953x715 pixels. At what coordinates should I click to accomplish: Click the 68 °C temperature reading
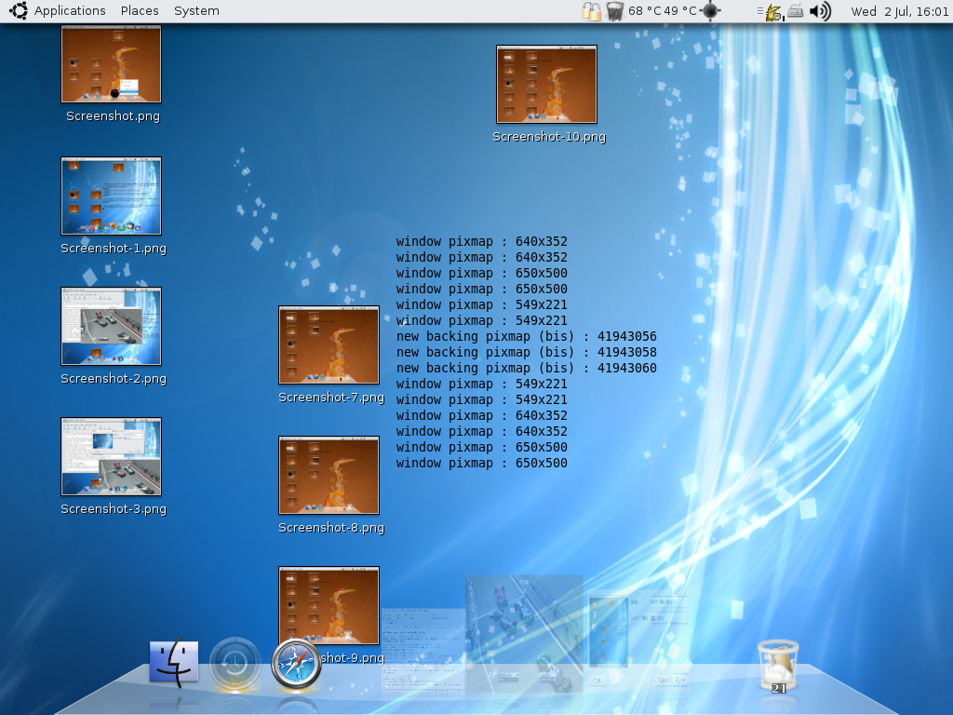644,11
